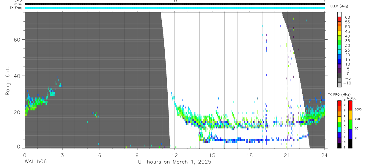
Task: Click the red swatch in the NOISE color bar
Action: pyautogui.click(x=350, y=105)
